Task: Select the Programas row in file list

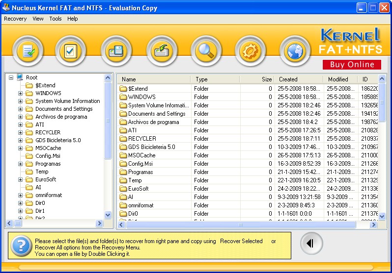Action: [248, 172]
